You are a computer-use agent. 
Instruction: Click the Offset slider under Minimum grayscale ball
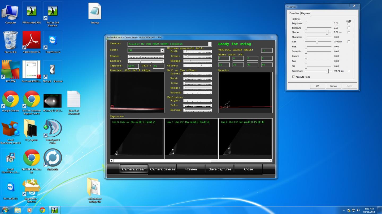pyautogui.click(x=197, y=66)
